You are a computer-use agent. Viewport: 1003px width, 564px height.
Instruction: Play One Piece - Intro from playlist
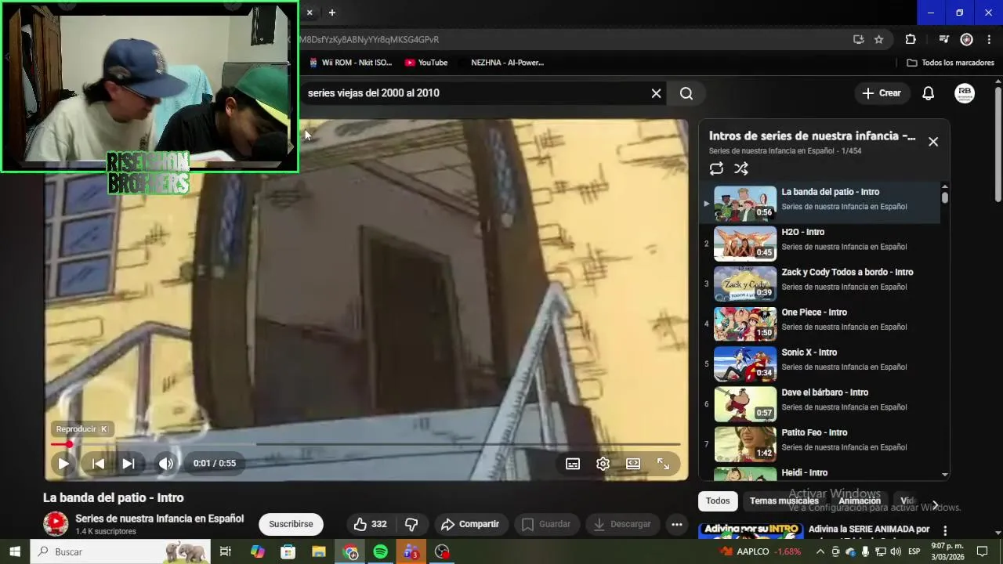pyautogui.click(x=820, y=323)
